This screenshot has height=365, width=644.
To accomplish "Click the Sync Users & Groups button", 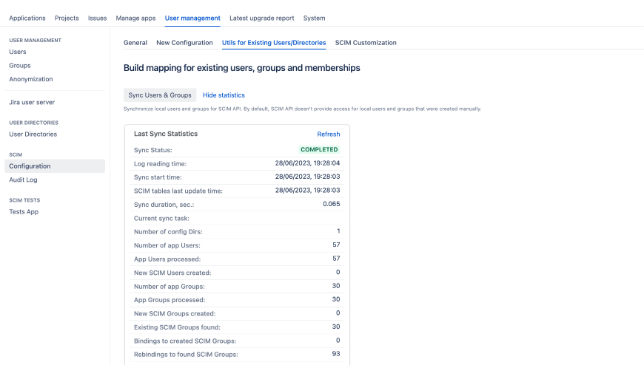I will [x=160, y=95].
